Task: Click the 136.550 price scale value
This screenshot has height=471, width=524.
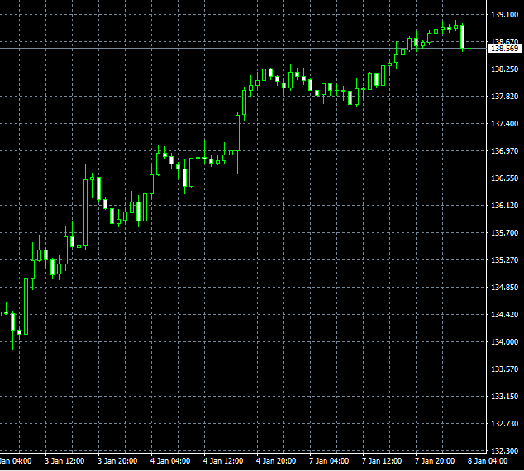Action: (504, 178)
